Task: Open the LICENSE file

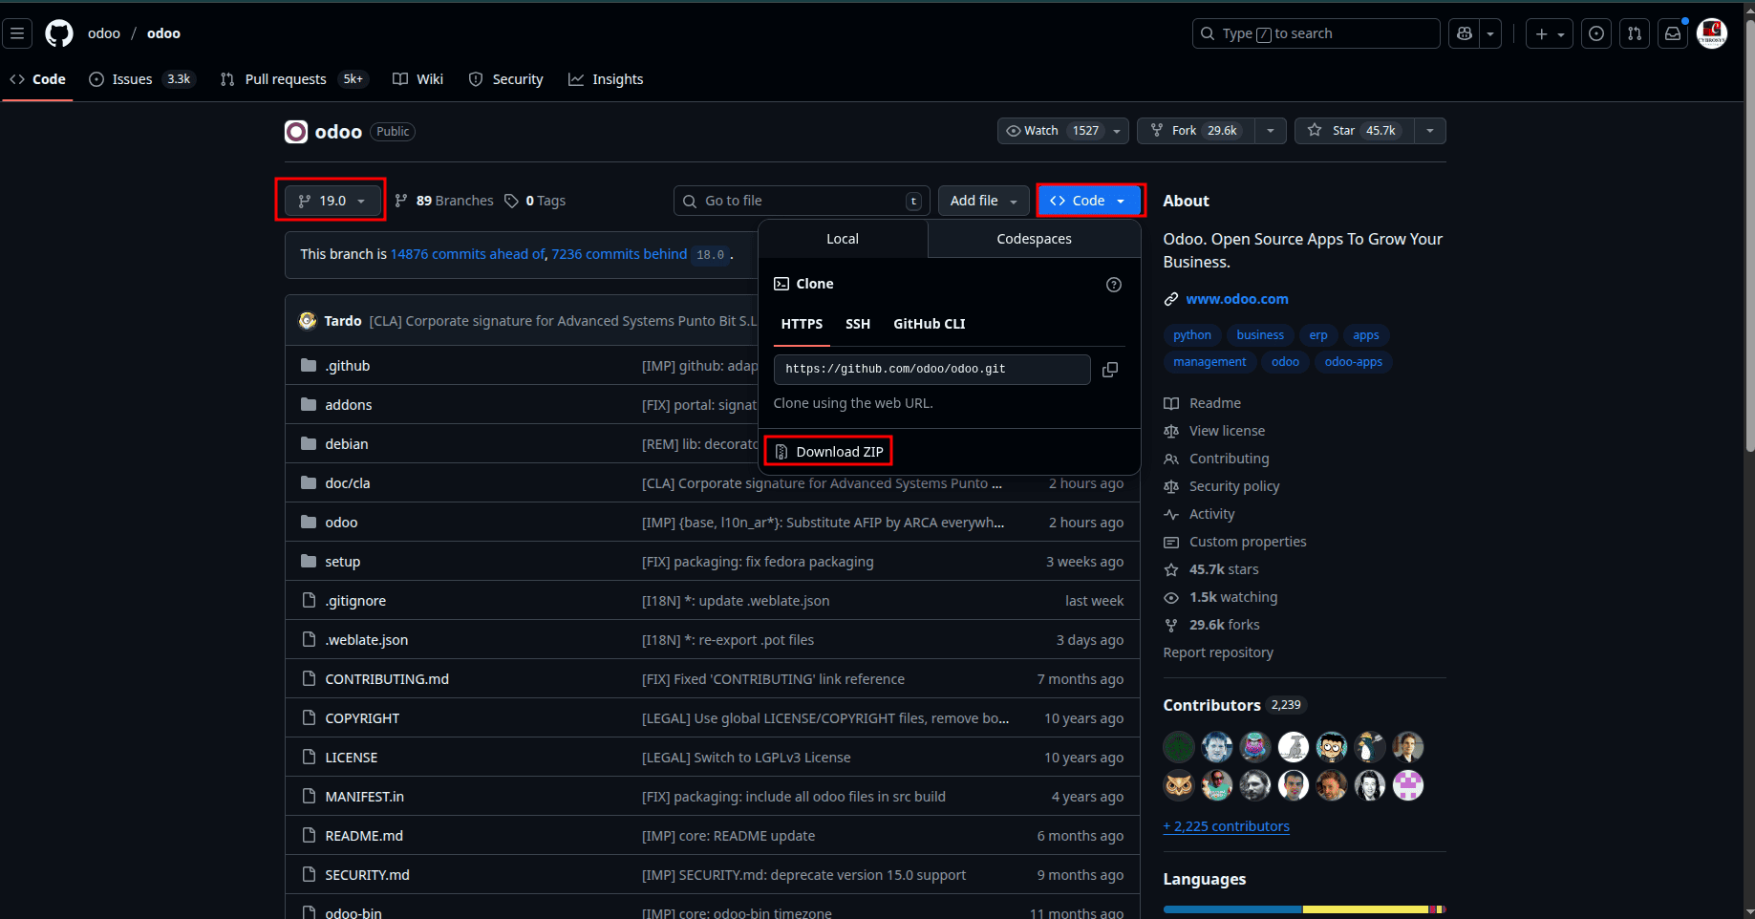Action: coord(352,758)
